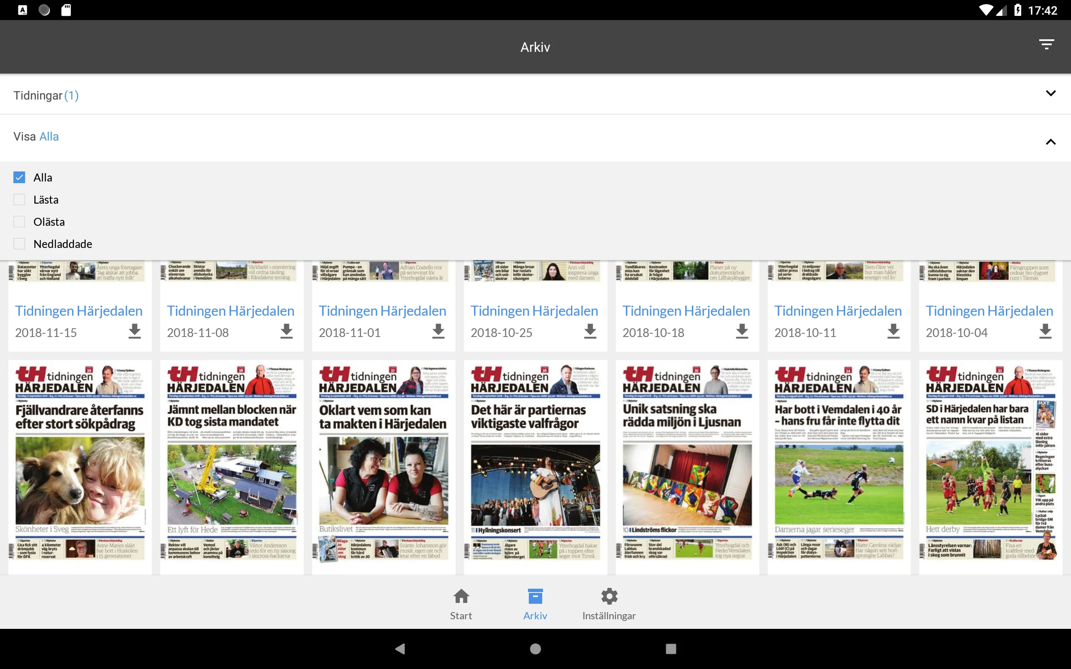The width and height of the screenshot is (1071, 669).
Task: Tap the Arkiv page title
Action: click(535, 47)
